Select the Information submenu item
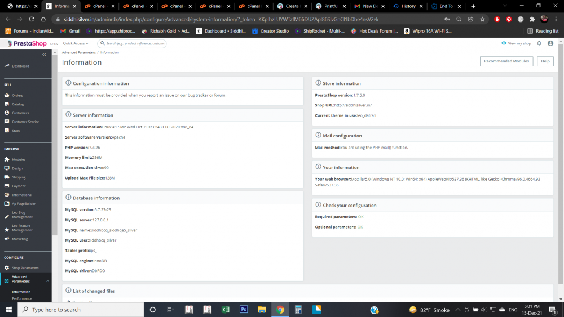Viewport: 564px width, 317px height. pos(21,292)
